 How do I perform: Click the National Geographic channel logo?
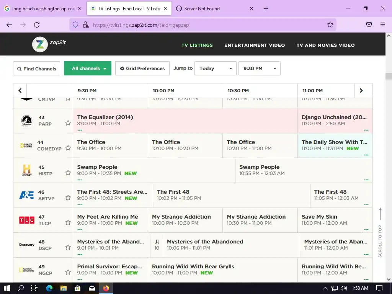tap(27, 270)
